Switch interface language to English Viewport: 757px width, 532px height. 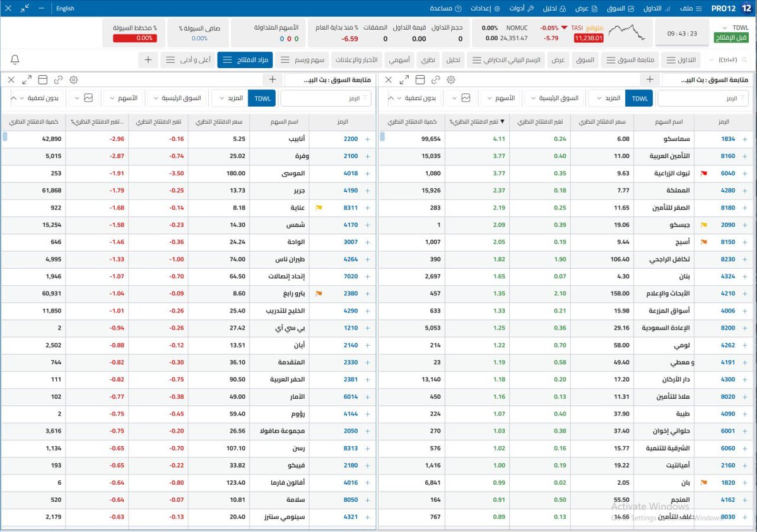65,9
